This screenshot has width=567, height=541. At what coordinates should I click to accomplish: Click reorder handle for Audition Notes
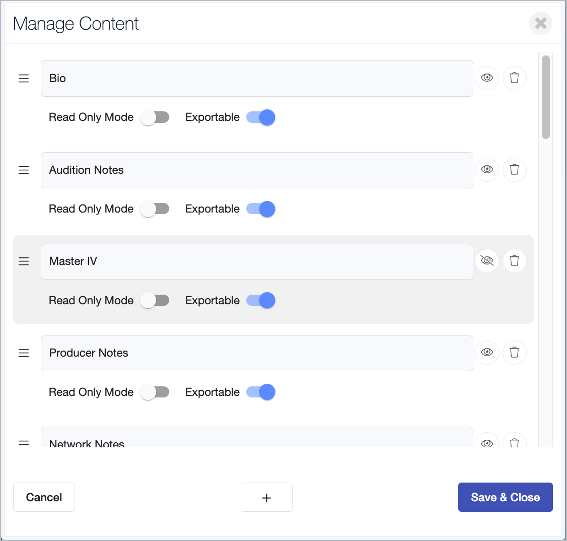[x=24, y=170]
